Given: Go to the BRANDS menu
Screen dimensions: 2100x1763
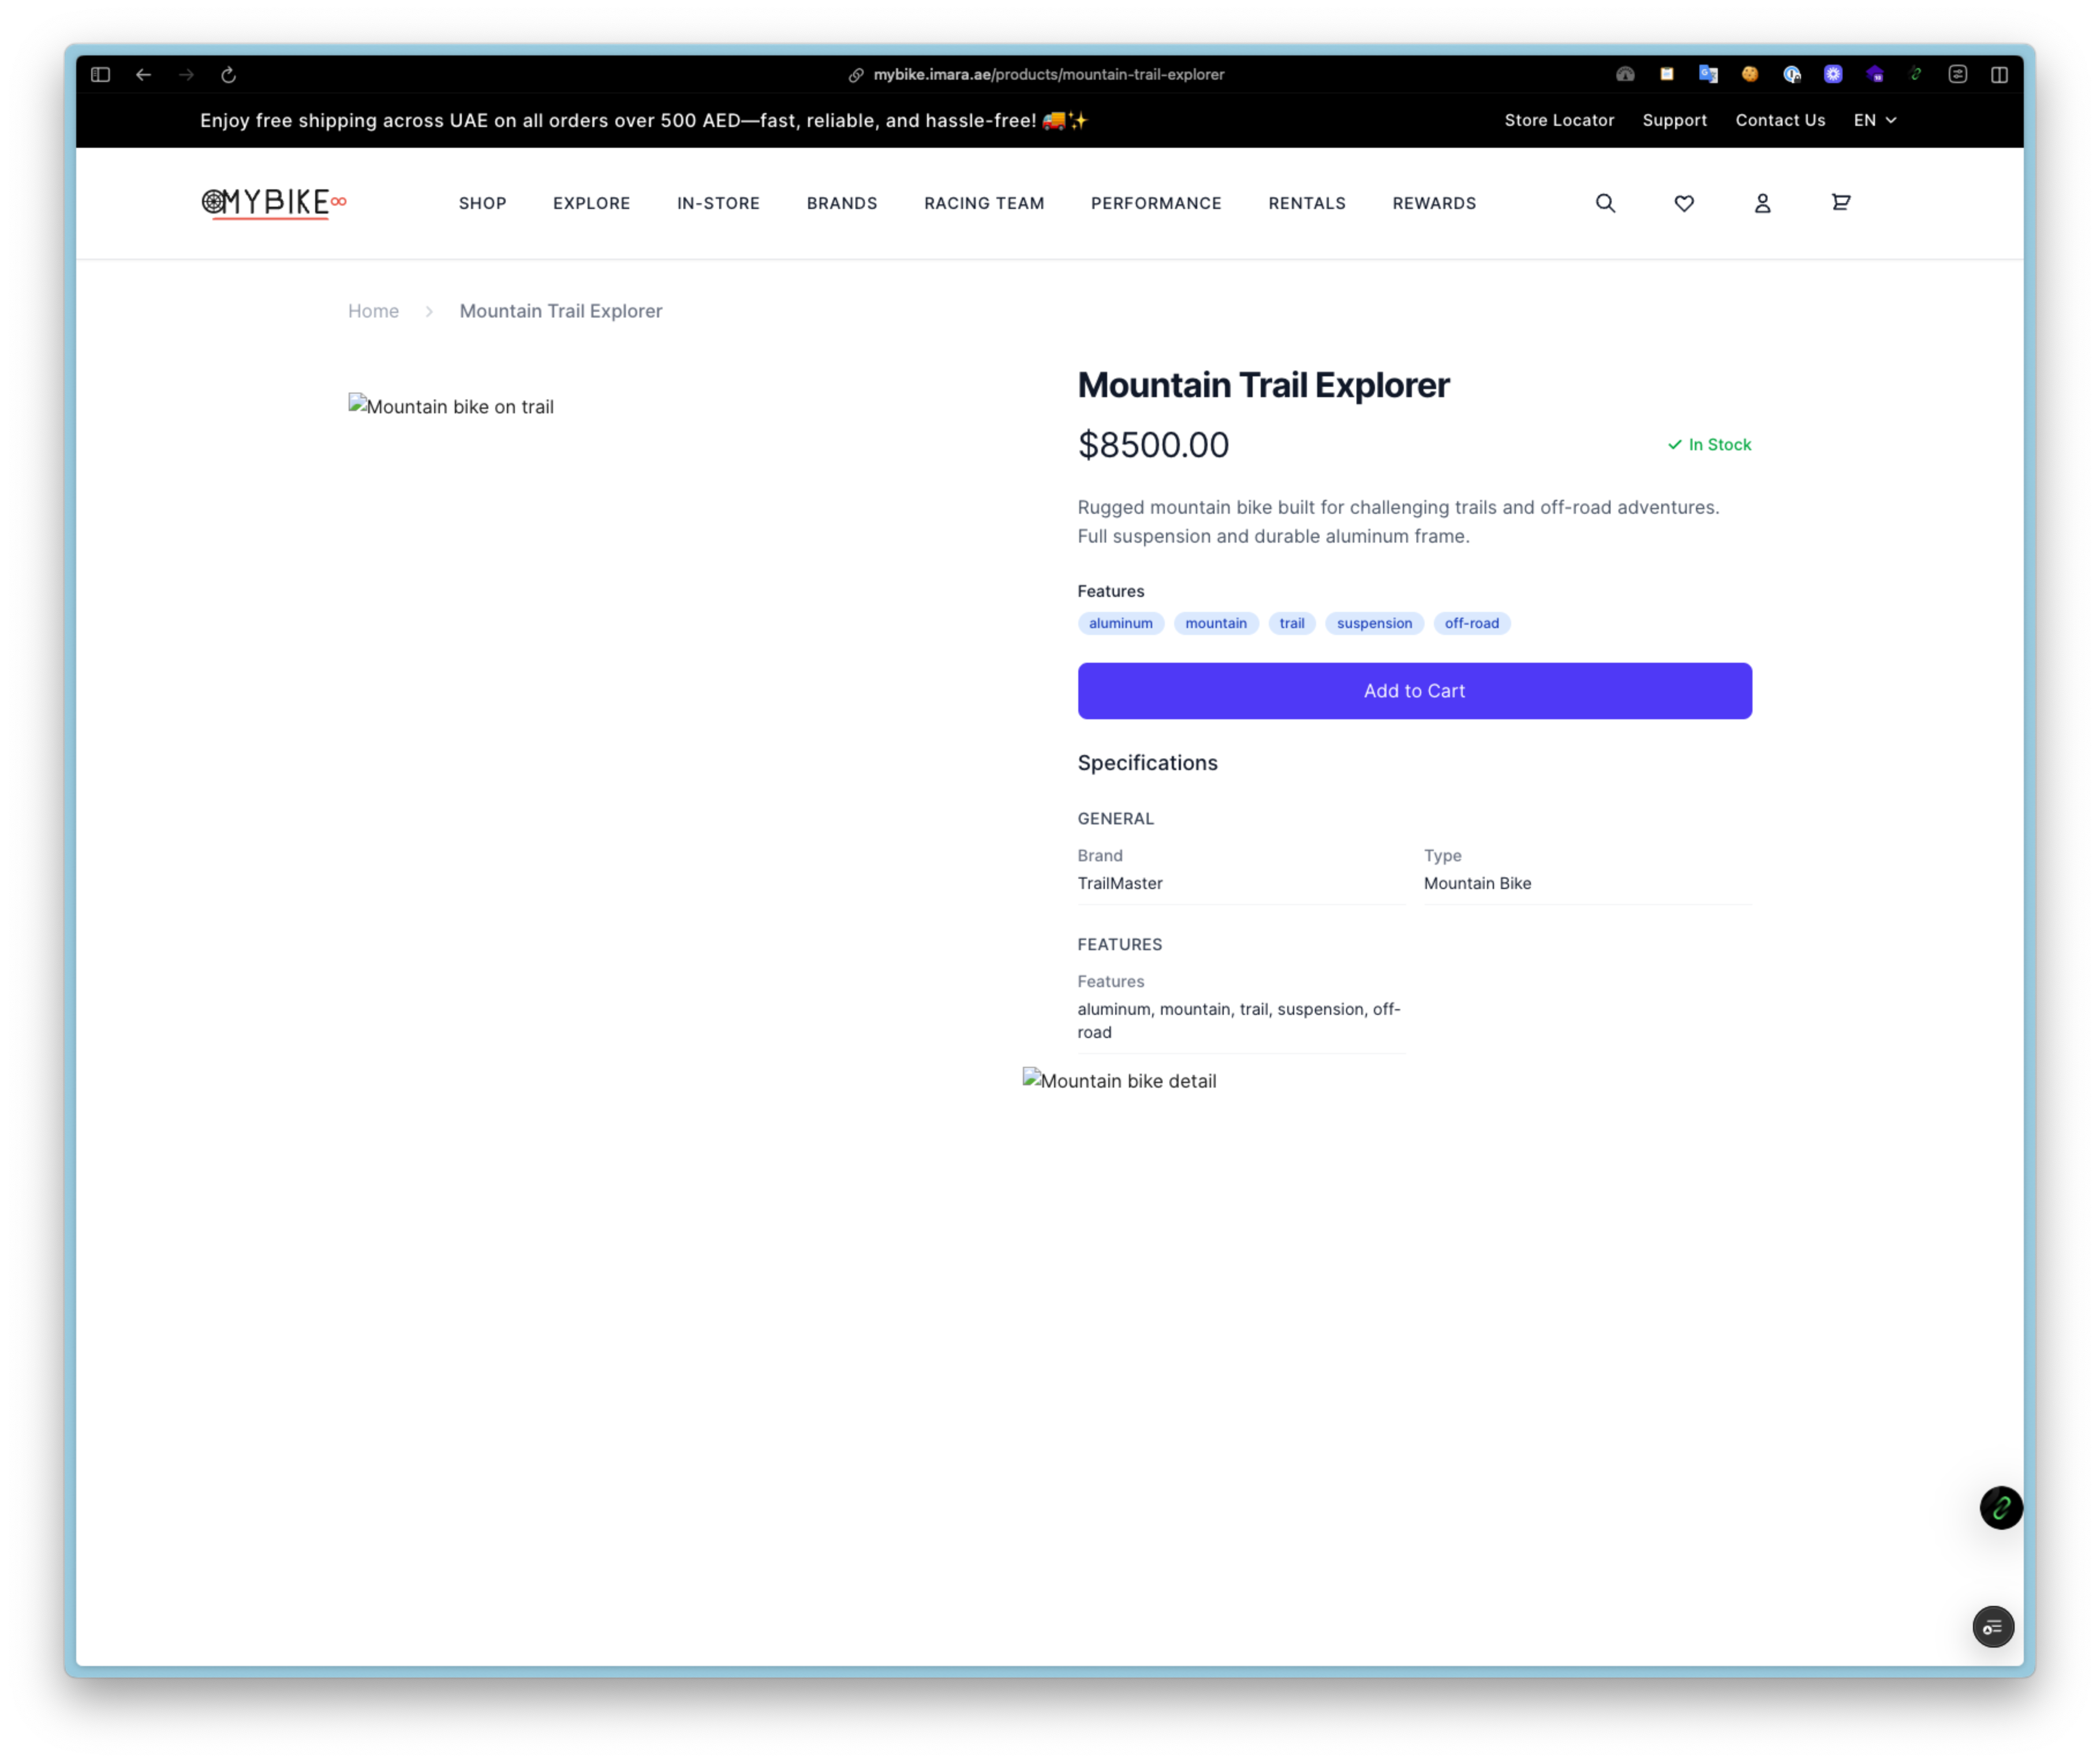Looking at the screenshot, I should (841, 203).
